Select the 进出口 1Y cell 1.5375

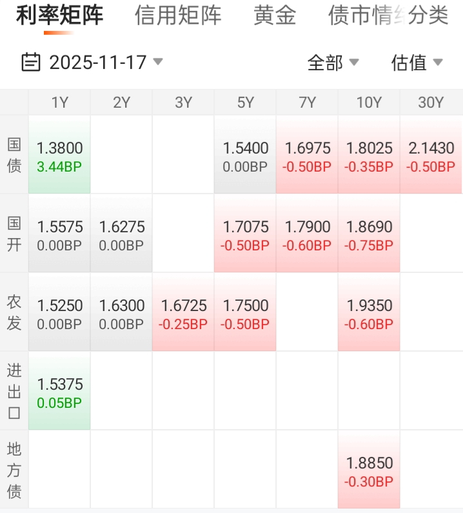click(x=59, y=392)
